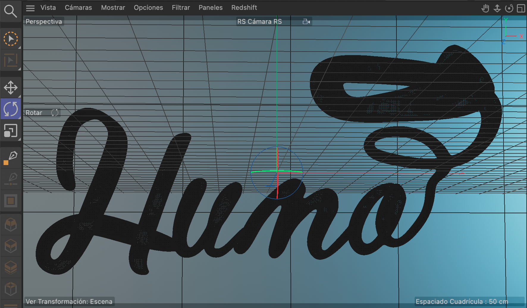Select the Live Selection tool

point(10,39)
